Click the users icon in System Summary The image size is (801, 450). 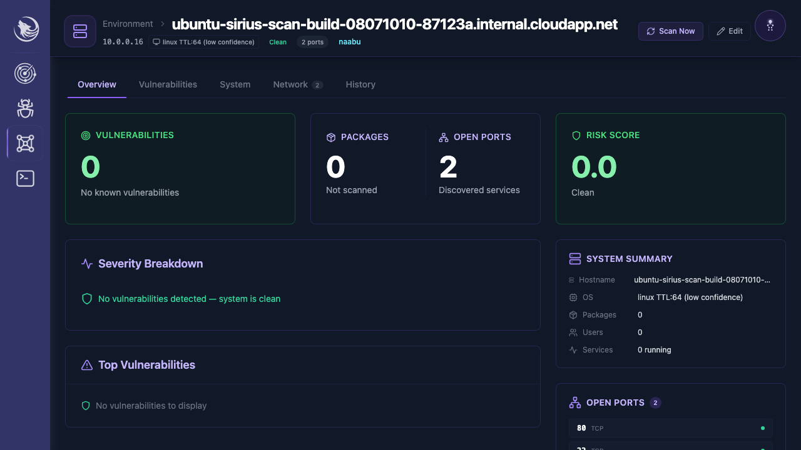coord(573,332)
